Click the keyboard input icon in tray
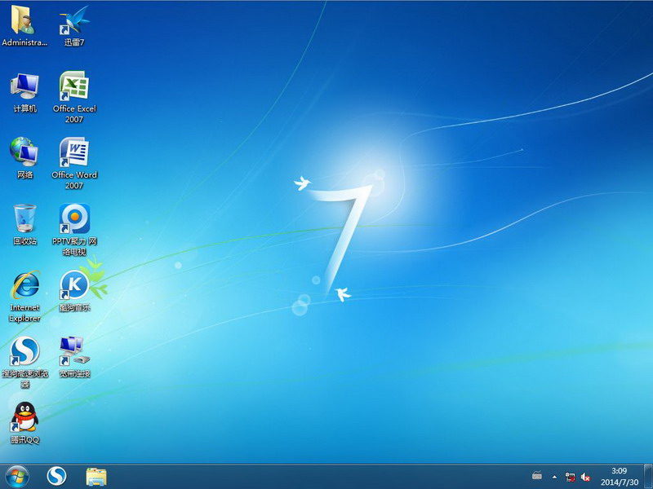653x489 pixels. (x=537, y=476)
